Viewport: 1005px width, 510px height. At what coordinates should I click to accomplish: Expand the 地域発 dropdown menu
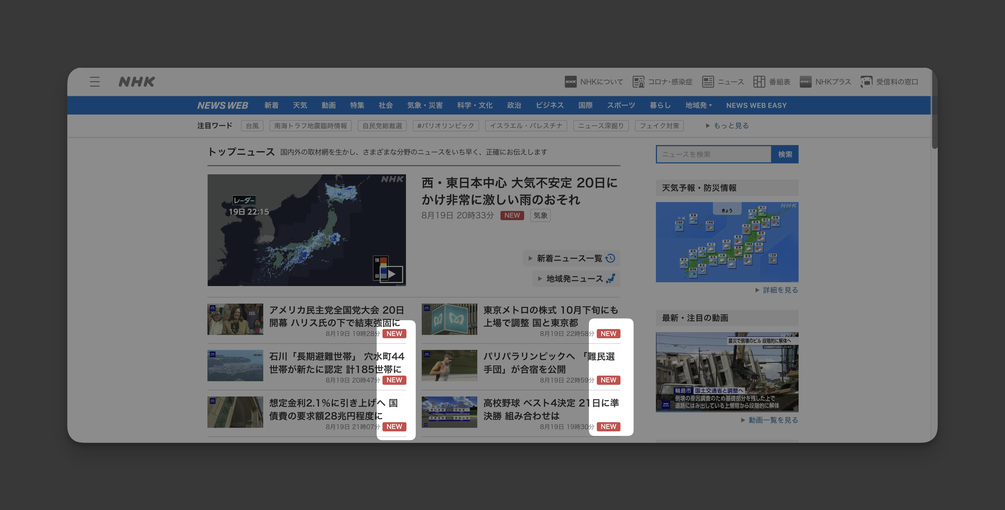pyautogui.click(x=698, y=106)
